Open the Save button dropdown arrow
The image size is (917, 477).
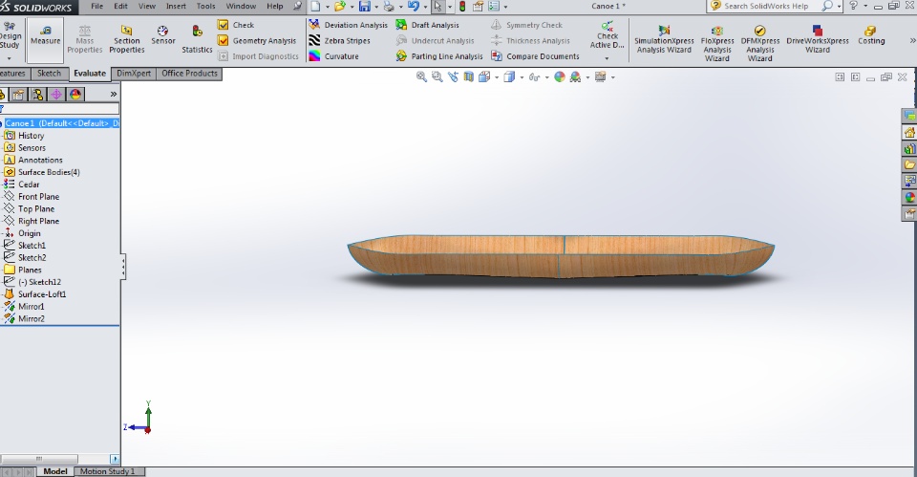[x=376, y=7]
